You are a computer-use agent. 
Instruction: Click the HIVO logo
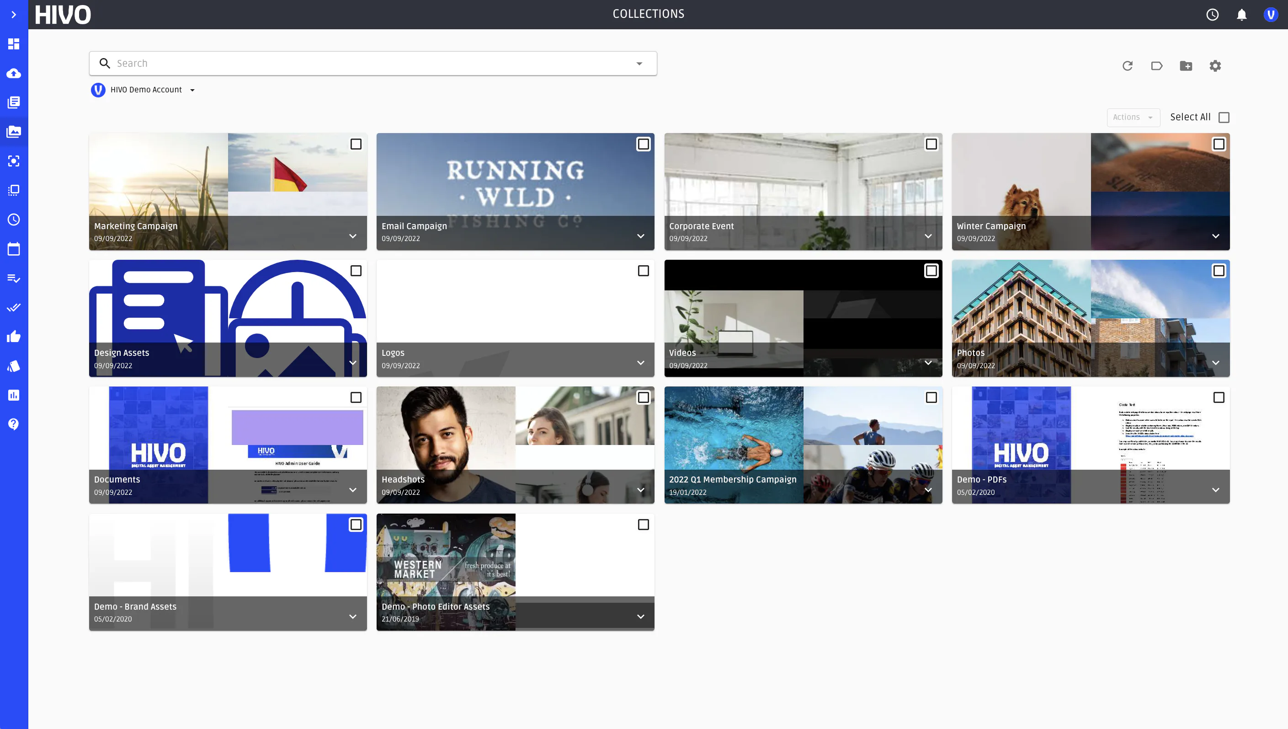click(x=63, y=15)
